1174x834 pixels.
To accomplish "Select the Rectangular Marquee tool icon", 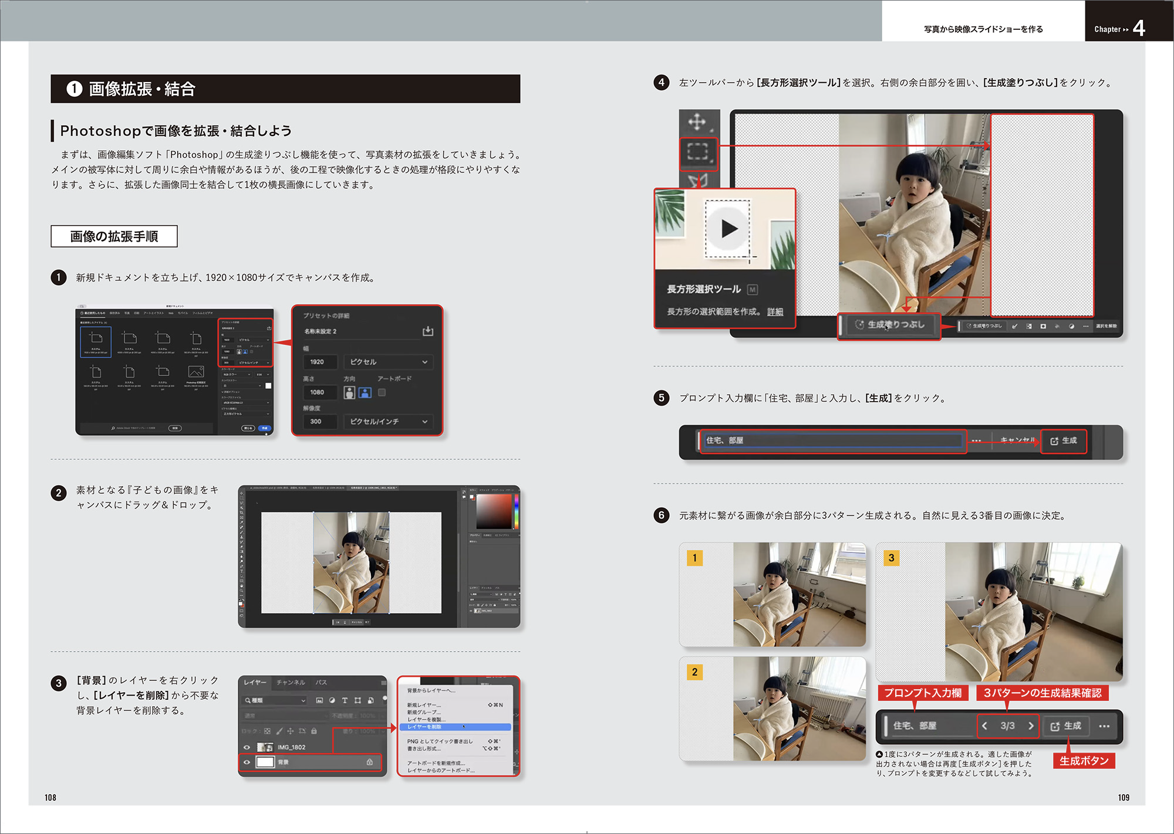I will (x=697, y=152).
